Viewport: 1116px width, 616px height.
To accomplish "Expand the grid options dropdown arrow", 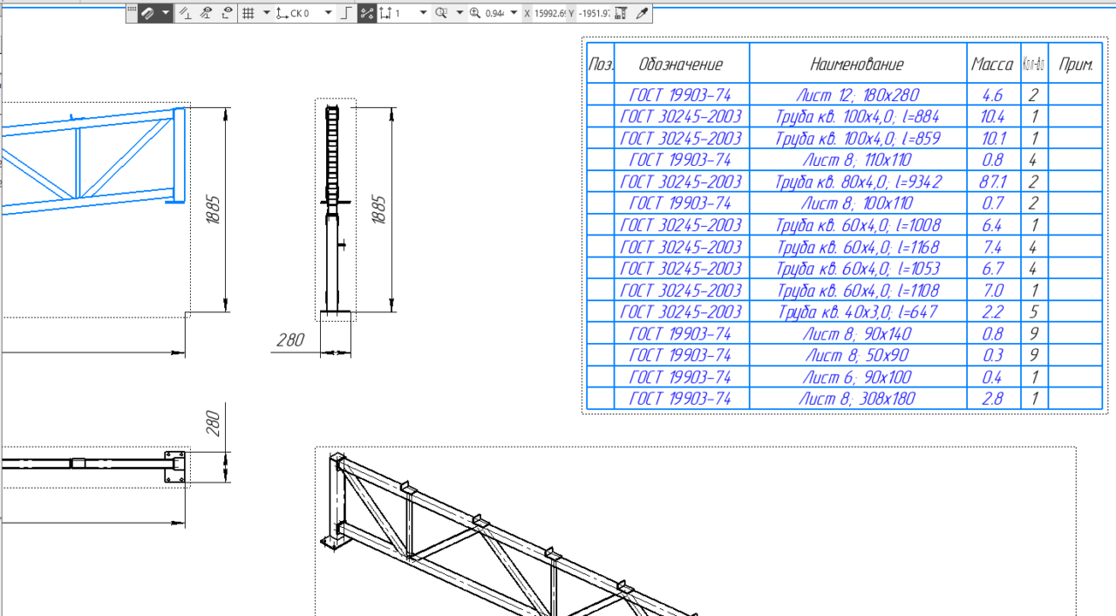I will 267,13.
